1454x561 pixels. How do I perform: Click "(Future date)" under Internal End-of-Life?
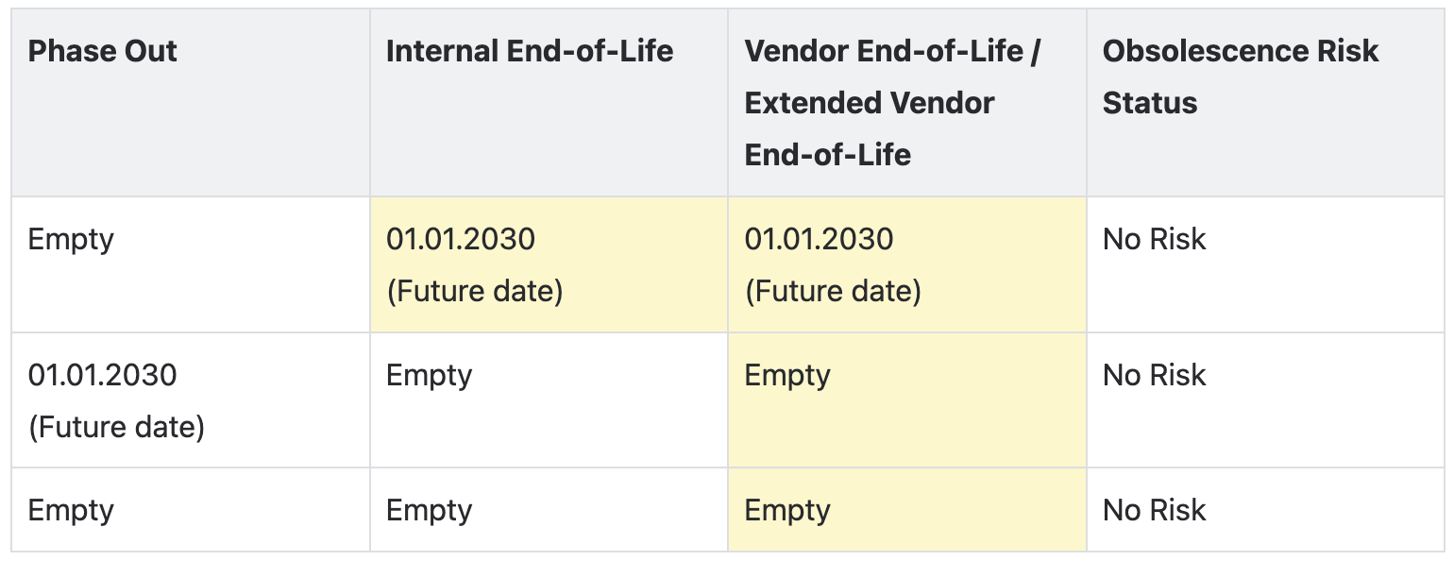475,291
